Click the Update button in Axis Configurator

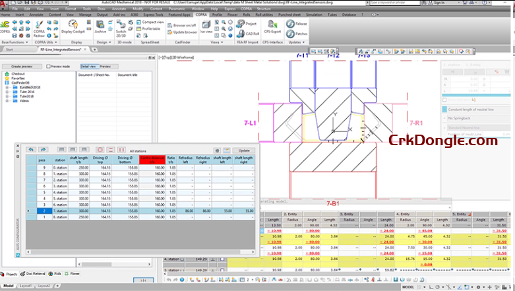(x=244, y=150)
